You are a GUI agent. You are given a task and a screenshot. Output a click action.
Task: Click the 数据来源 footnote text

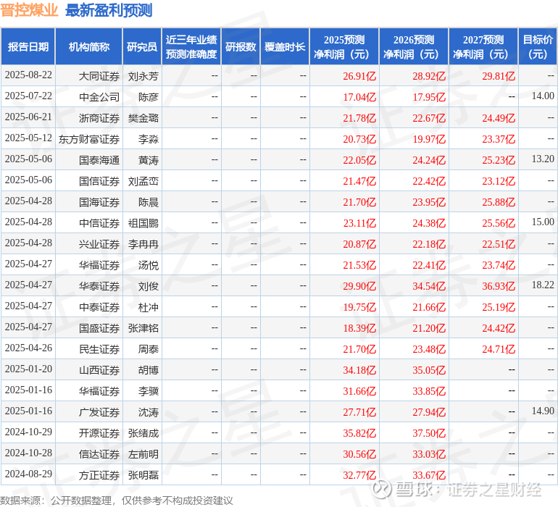tap(117, 500)
